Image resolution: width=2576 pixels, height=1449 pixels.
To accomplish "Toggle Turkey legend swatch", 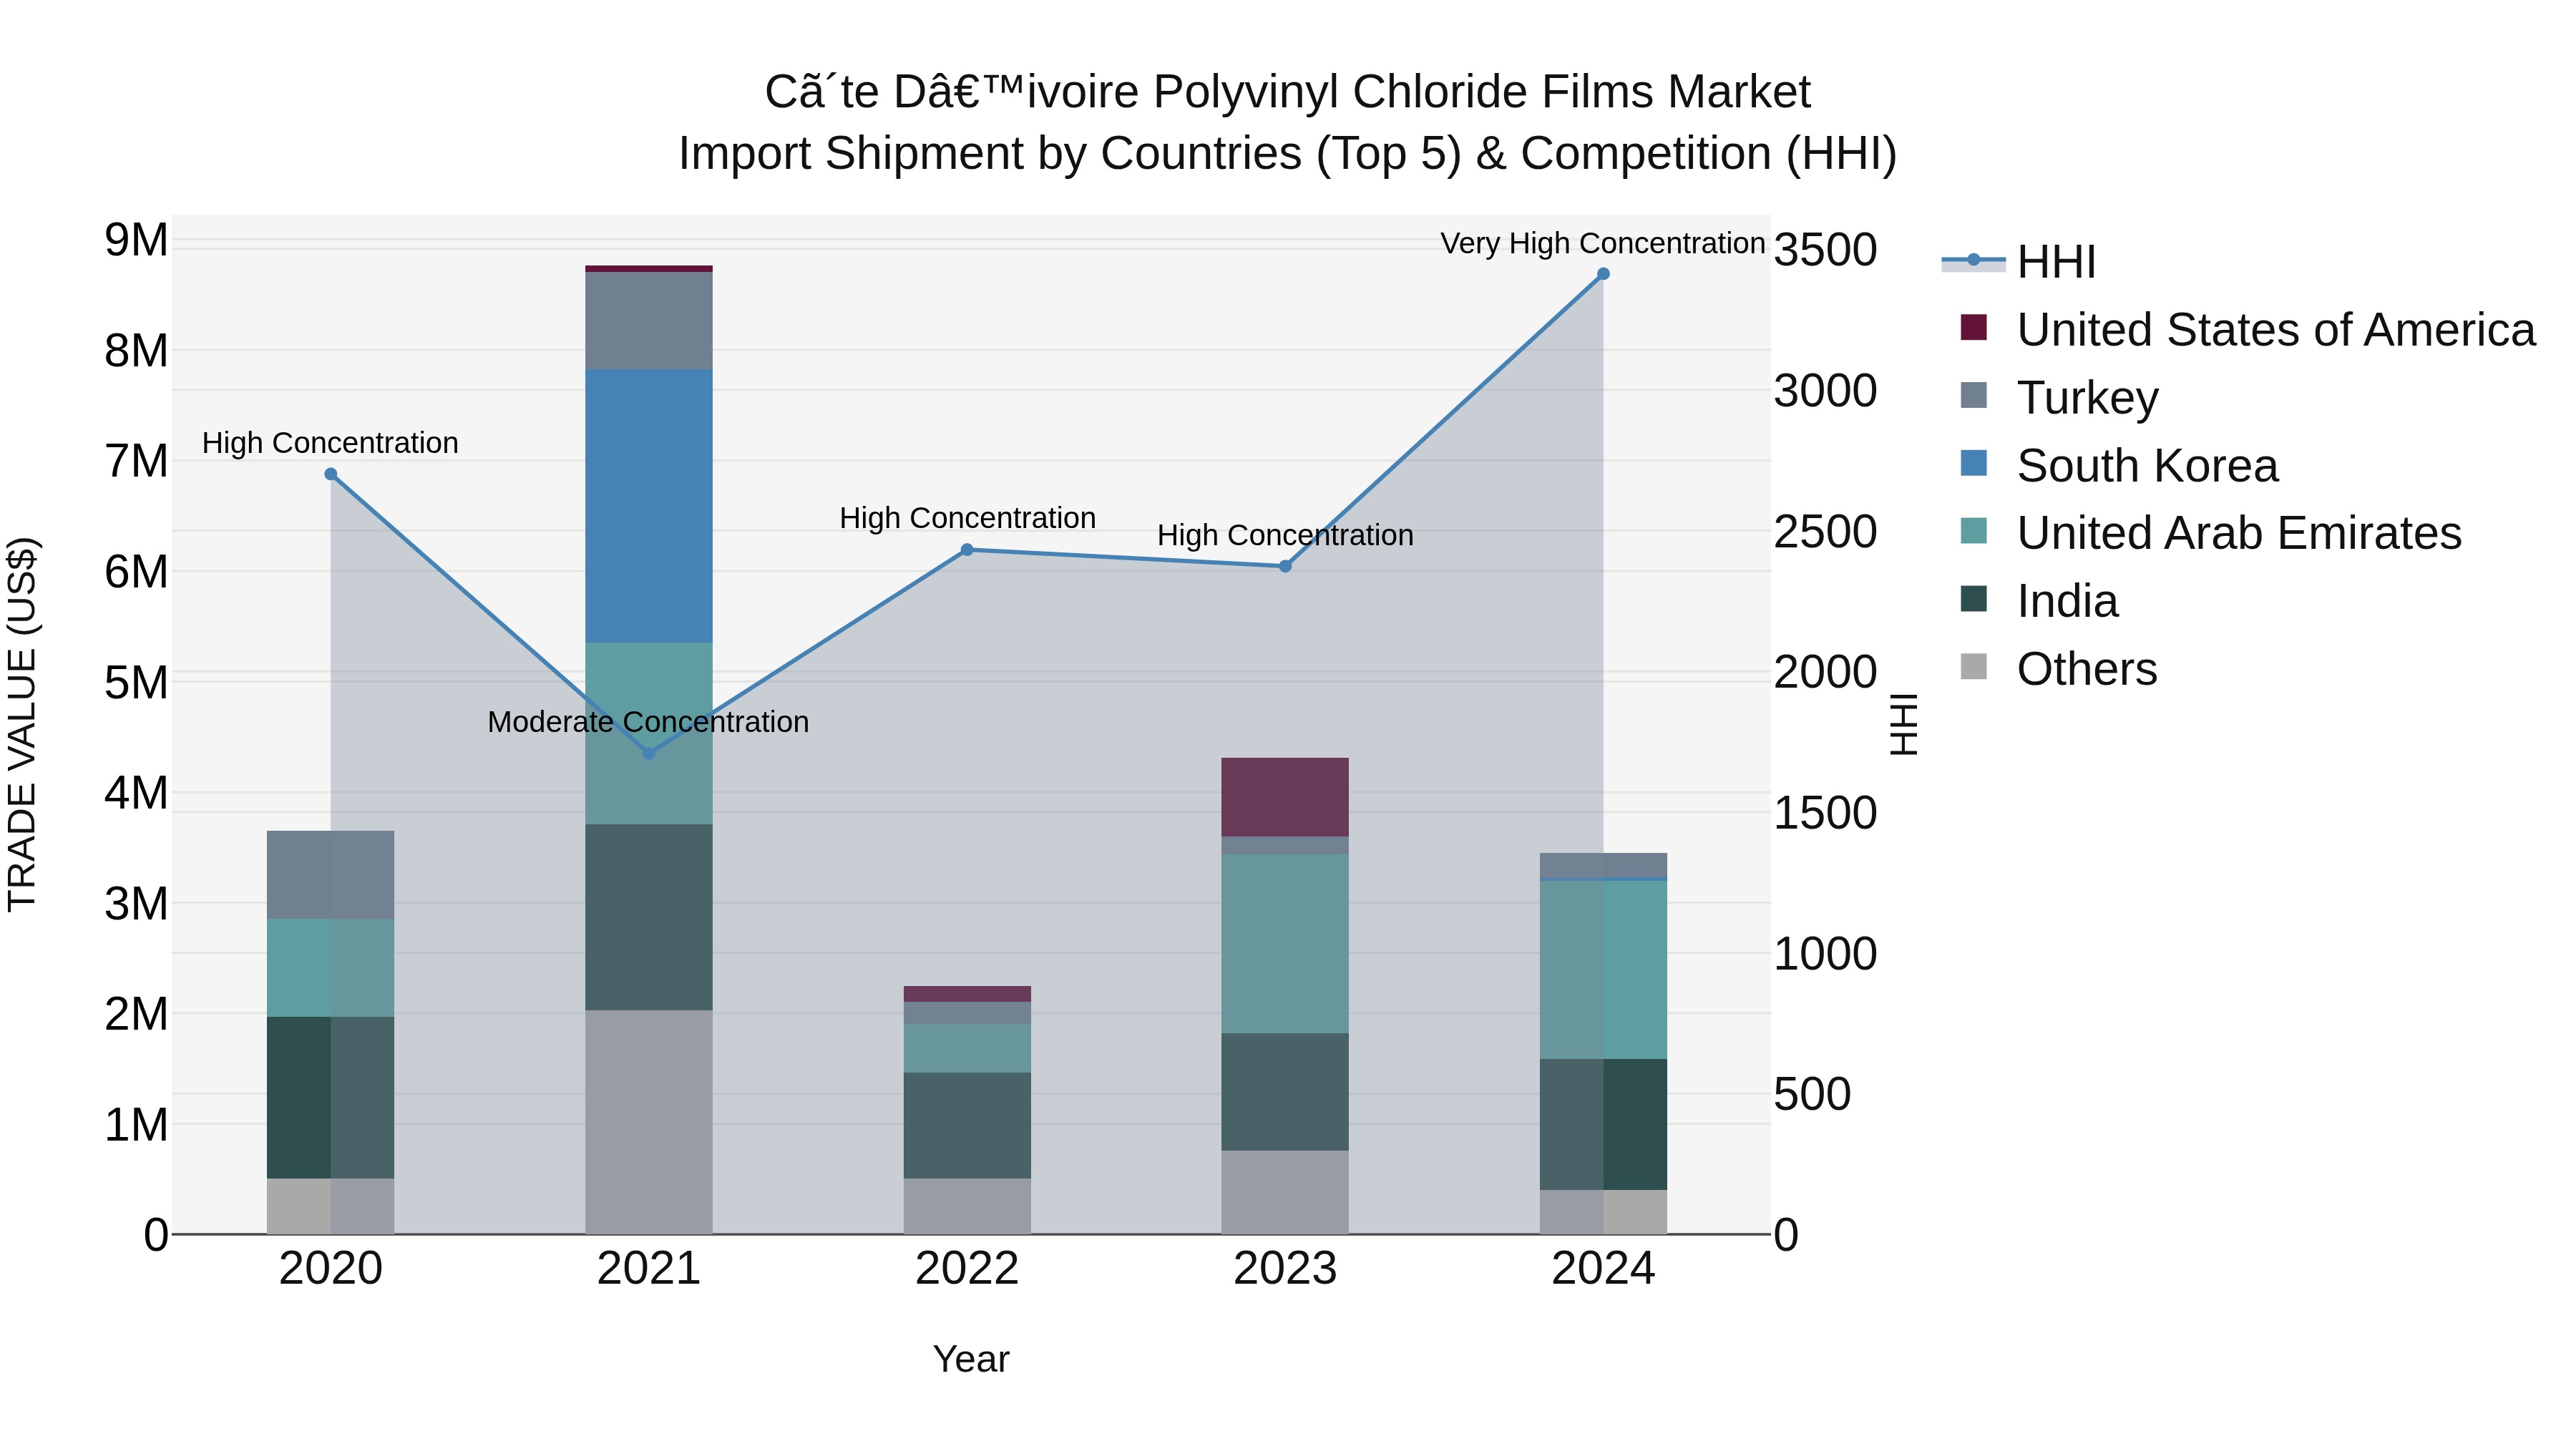I will pyautogui.click(x=1974, y=395).
